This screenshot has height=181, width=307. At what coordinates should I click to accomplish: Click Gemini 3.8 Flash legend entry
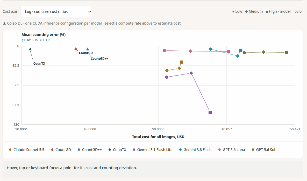tap(195, 150)
